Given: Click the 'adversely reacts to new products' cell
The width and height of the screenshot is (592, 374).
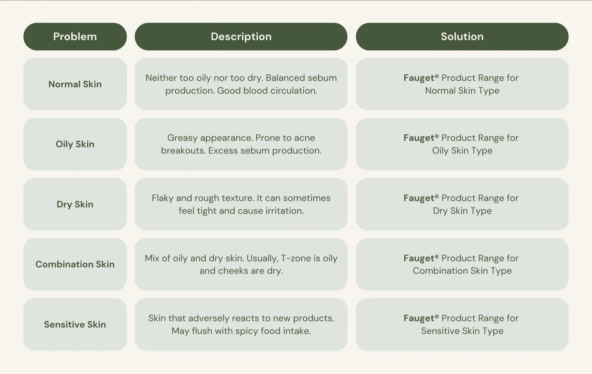Looking at the screenshot, I should 241,324.
